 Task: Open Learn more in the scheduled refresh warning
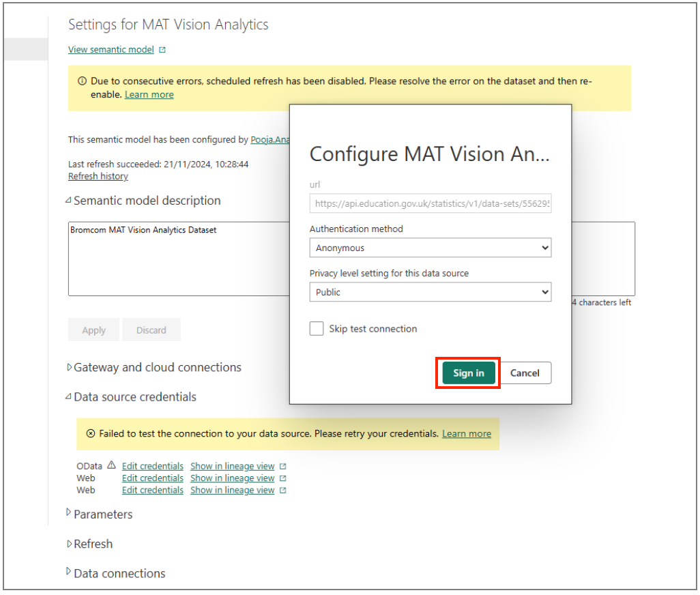149,95
